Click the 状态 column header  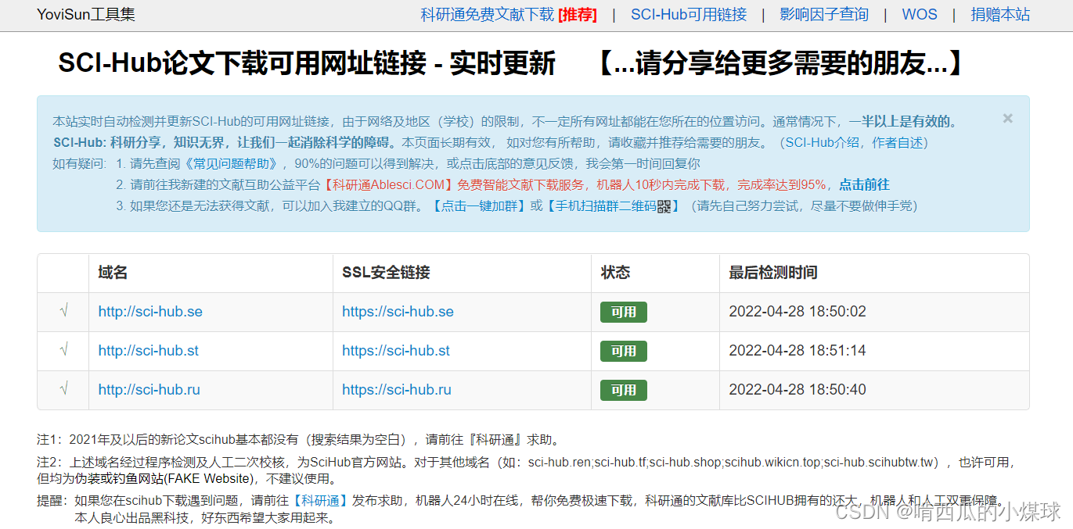coord(615,273)
